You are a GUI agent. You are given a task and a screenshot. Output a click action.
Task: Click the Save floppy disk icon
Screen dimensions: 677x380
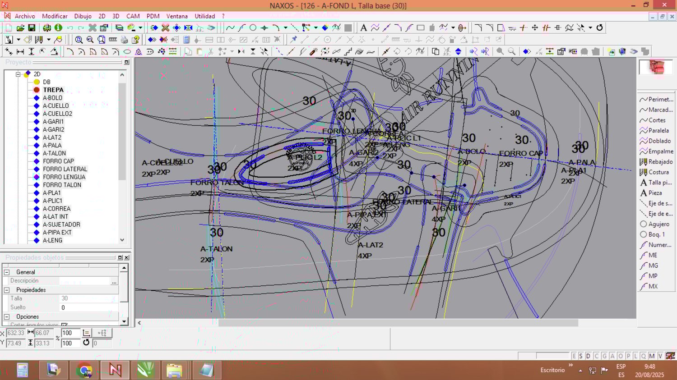tap(32, 28)
